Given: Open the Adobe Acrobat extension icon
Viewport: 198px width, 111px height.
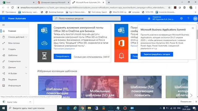Looking at the screenshot, I should [175, 7].
